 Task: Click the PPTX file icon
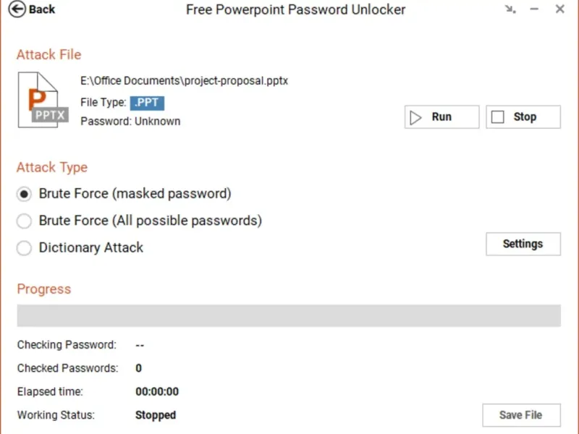click(x=43, y=99)
